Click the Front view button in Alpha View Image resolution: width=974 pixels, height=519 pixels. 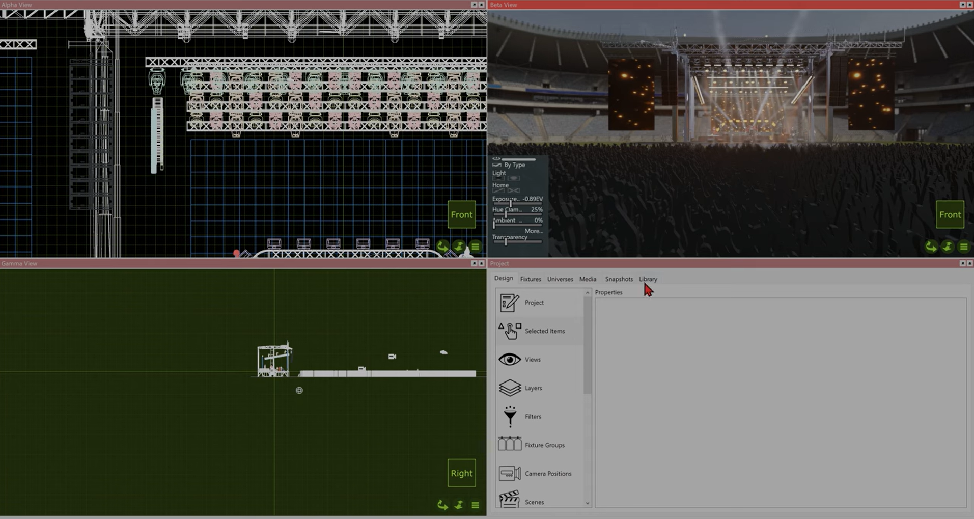coord(461,215)
